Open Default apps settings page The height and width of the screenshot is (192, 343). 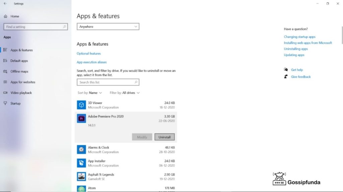pos(19,61)
